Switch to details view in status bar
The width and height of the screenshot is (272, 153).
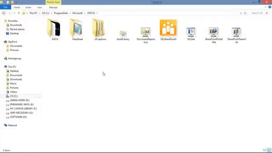[264, 150]
